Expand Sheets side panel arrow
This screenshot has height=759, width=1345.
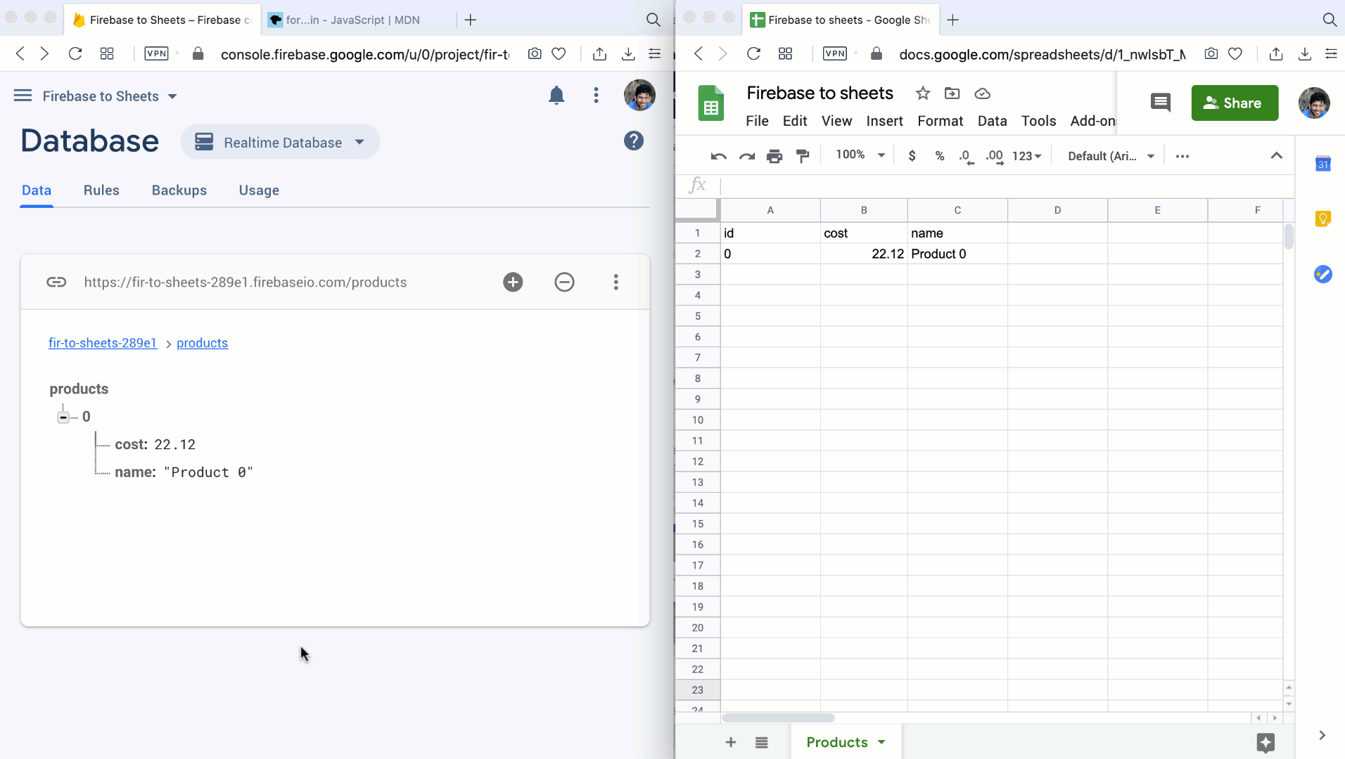(1322, 735)
